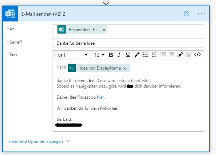Insert a numbered list
Image resolution: width=216 pixels, height=155 pixels.
coord(154,55)
